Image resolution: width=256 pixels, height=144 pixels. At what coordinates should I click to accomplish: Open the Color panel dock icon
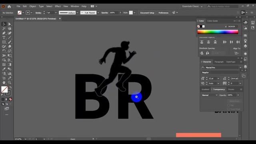245,22
